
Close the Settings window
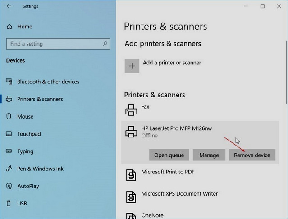tap(279, 6)
